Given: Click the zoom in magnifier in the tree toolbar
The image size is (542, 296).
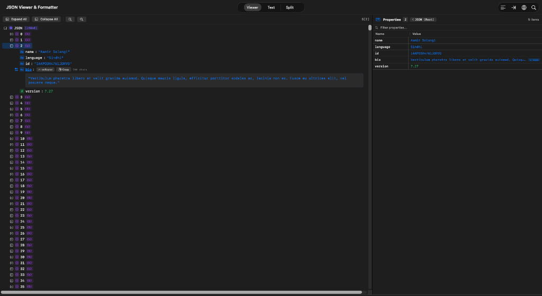Looking at the screenshot, I should 82,20.
